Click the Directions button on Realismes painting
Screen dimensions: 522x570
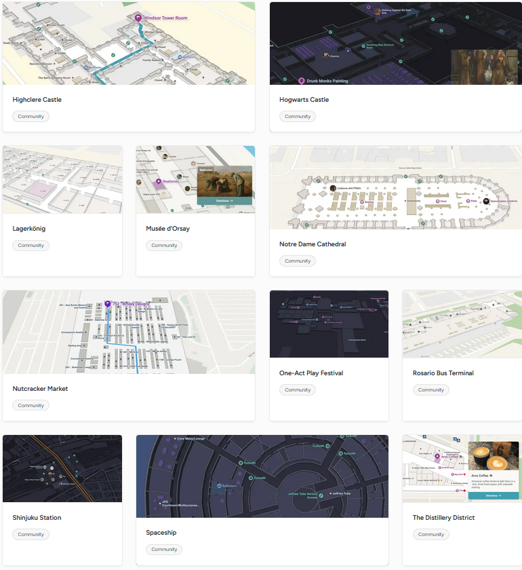tap(224, 201)
